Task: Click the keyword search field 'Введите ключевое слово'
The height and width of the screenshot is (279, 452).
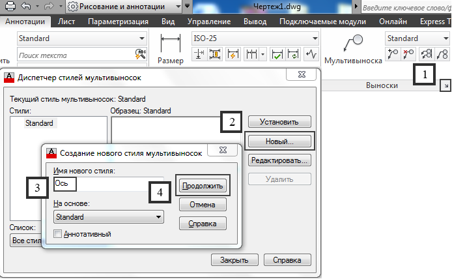Action: [406, 8]
